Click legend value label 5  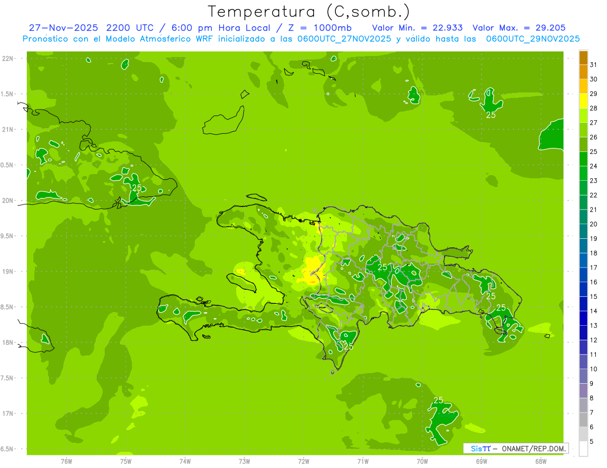[592, 442]
